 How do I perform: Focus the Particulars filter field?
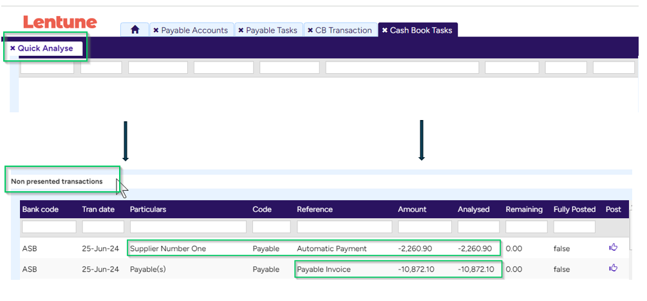188,227
